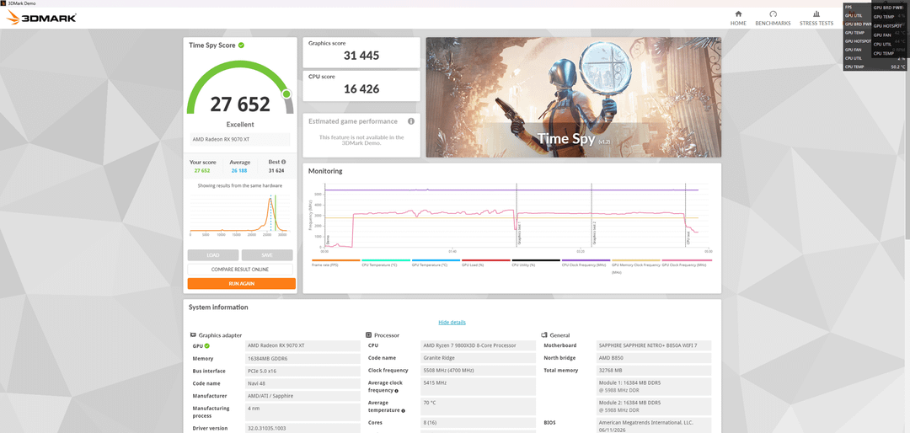Toggle CPU Utility (%) chart series
The image size is (910, 433).
[x=535, y=264]
